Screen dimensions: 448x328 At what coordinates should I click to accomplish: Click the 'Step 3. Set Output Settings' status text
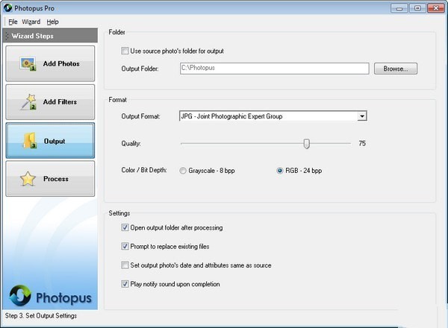coord(41,316)
